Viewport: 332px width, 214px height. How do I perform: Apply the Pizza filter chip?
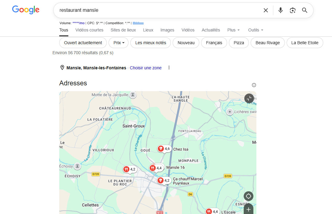tap(239, 43)
